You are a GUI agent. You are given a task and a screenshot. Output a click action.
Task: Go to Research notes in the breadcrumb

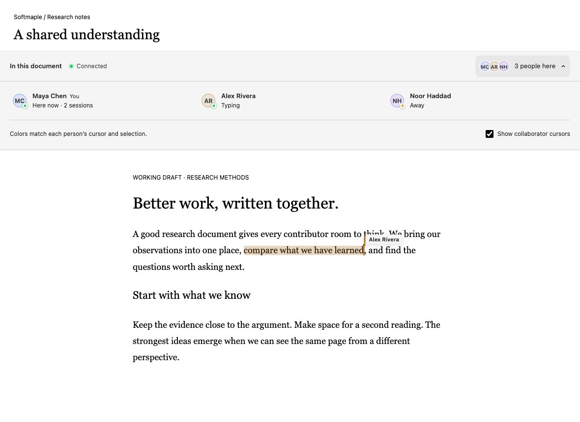[x=68, y=17]
